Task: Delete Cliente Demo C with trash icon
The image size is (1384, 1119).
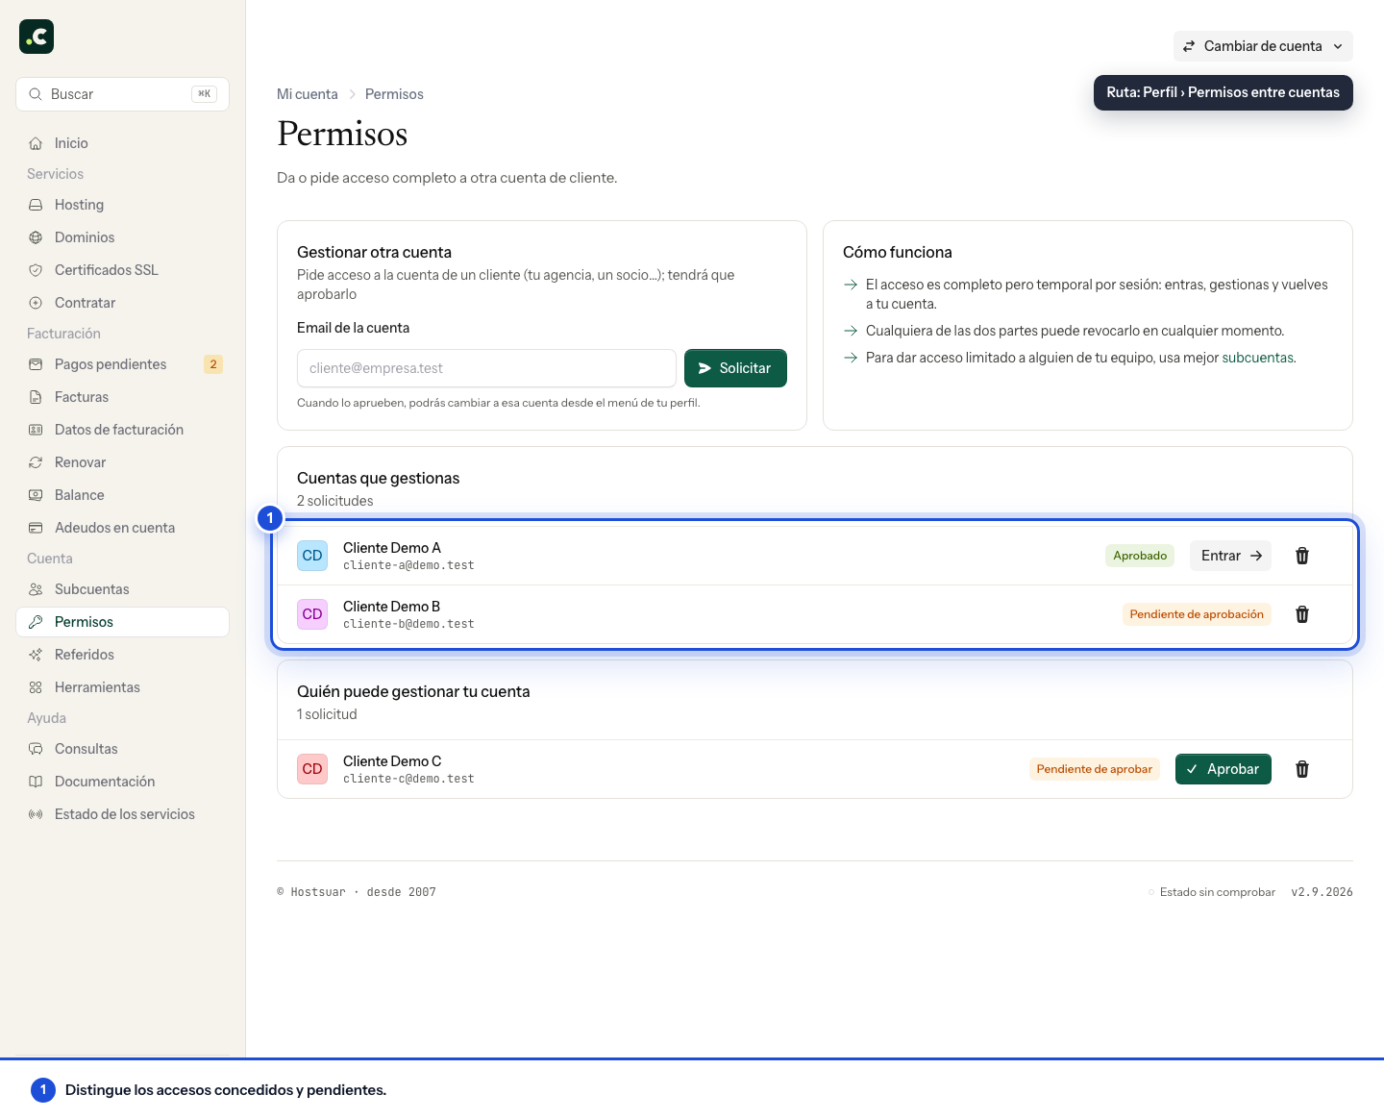Action: [x=1302, y=769]
